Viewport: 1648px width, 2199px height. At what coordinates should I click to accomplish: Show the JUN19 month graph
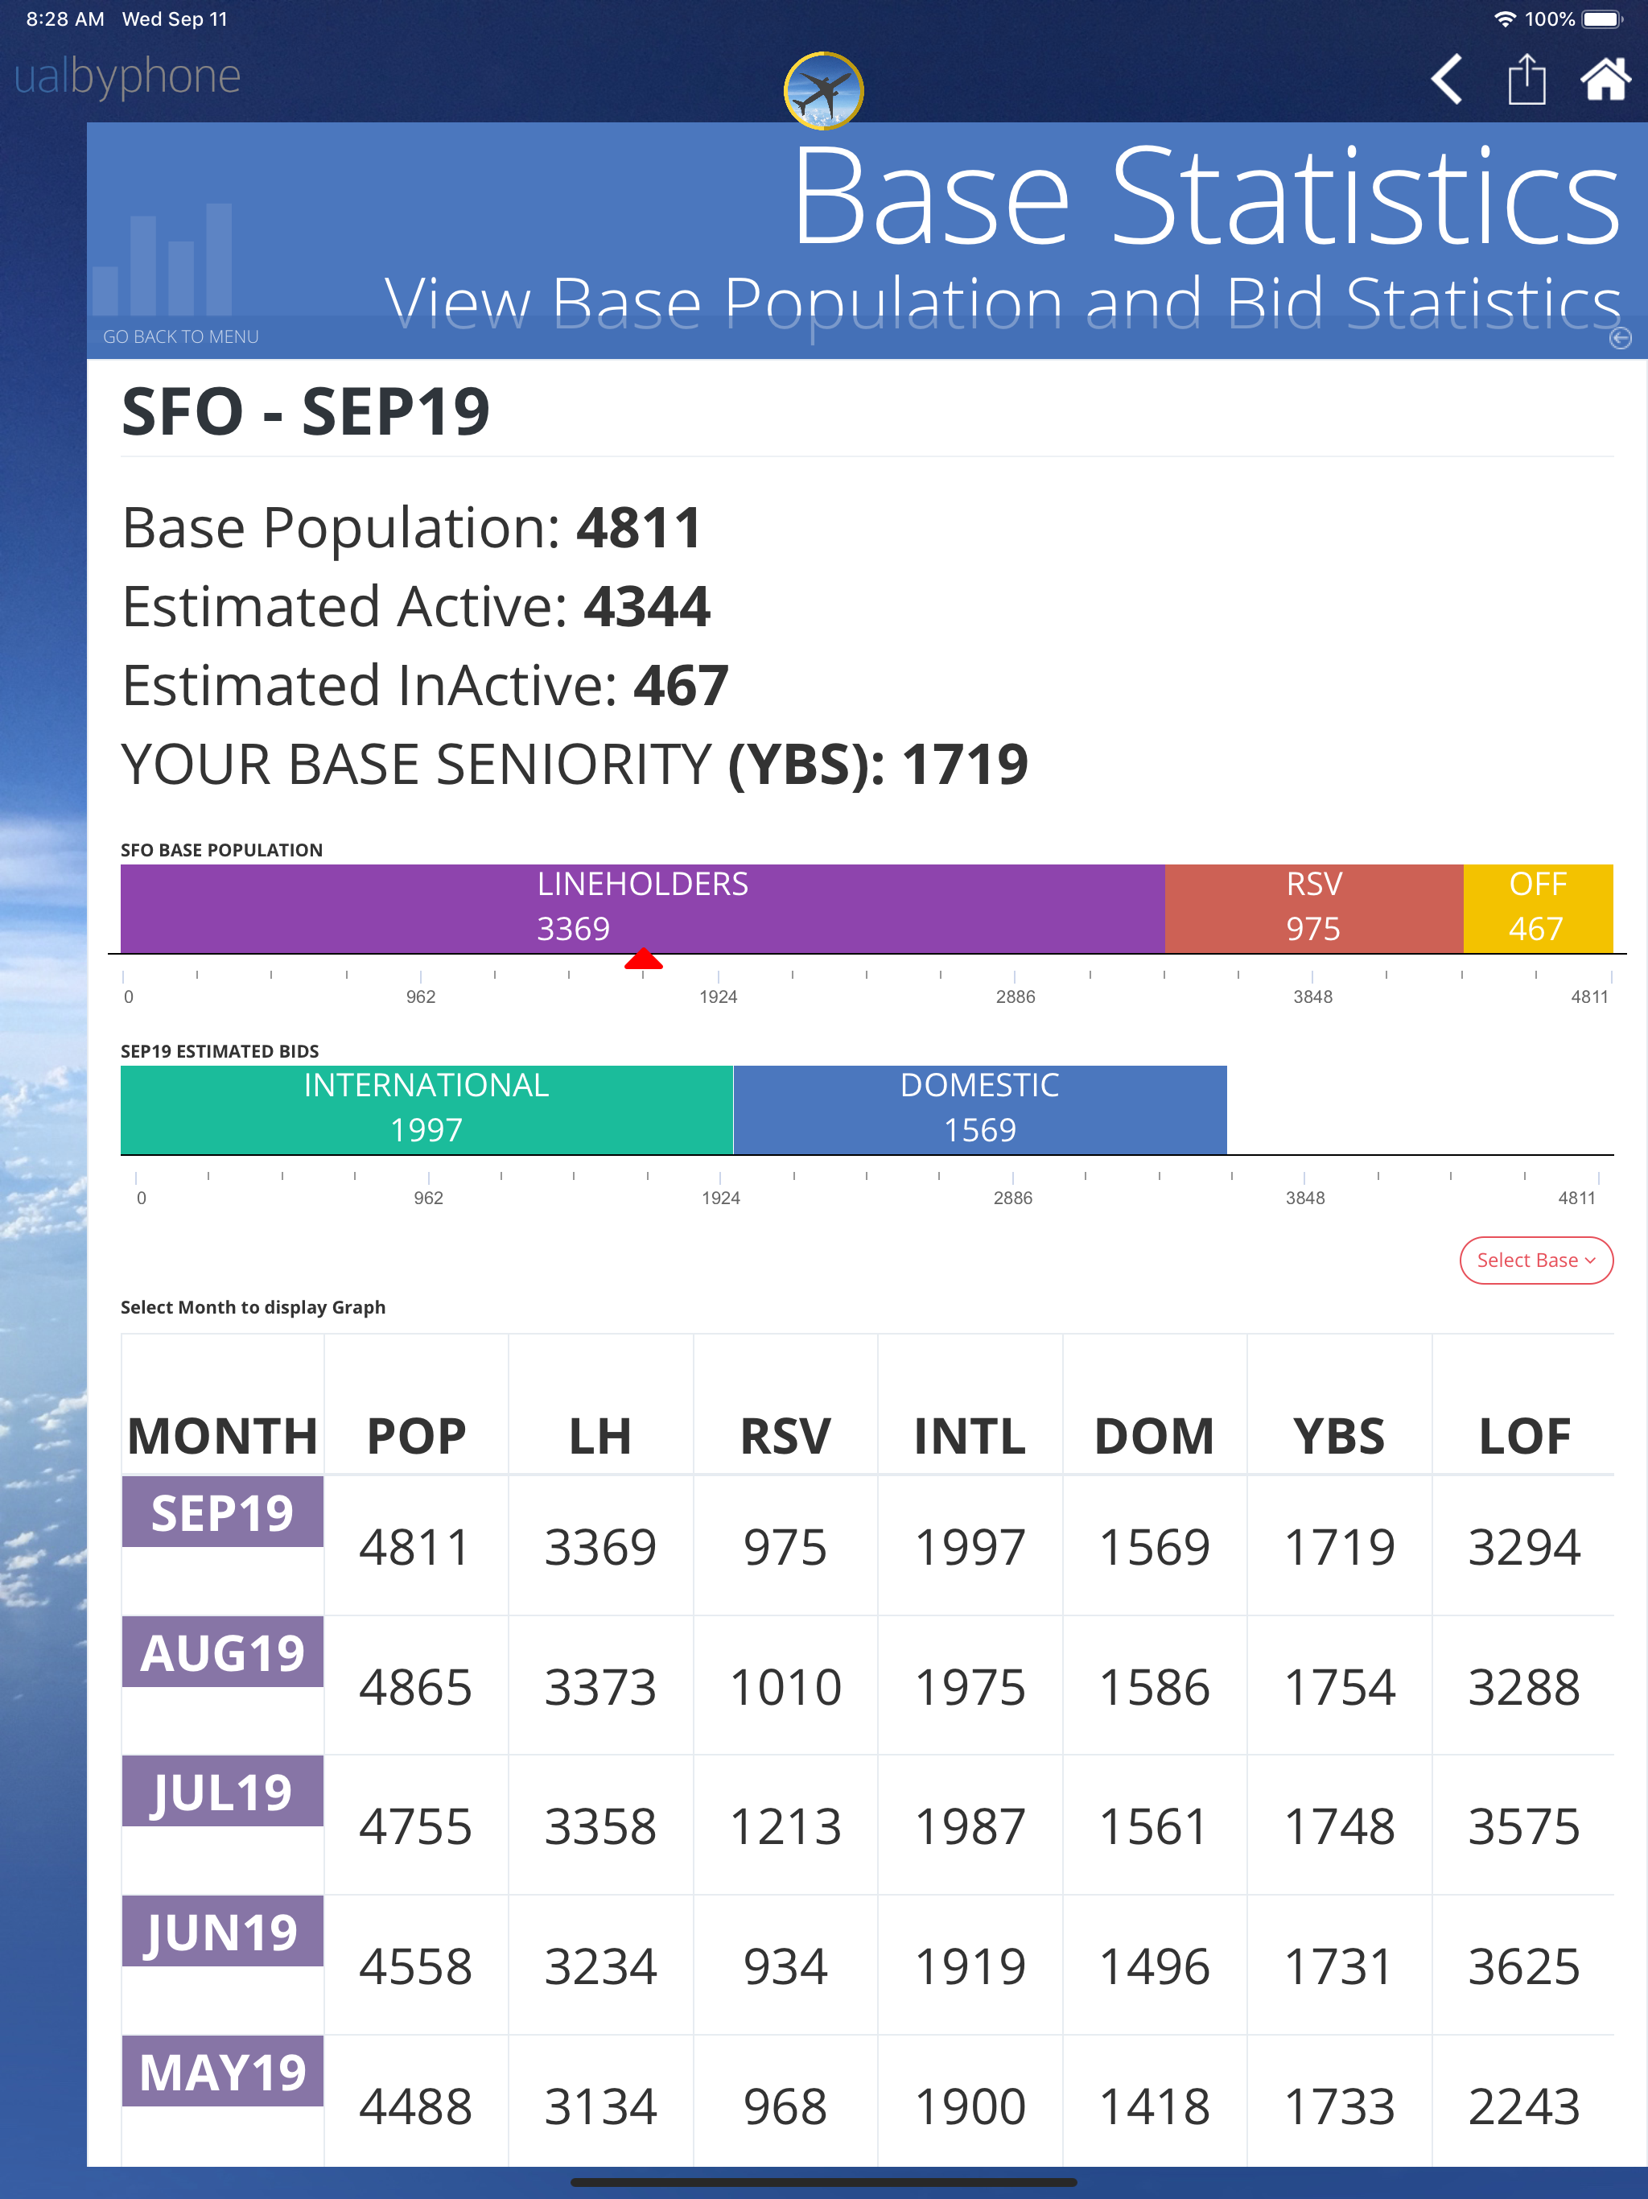pos(221,1932)
